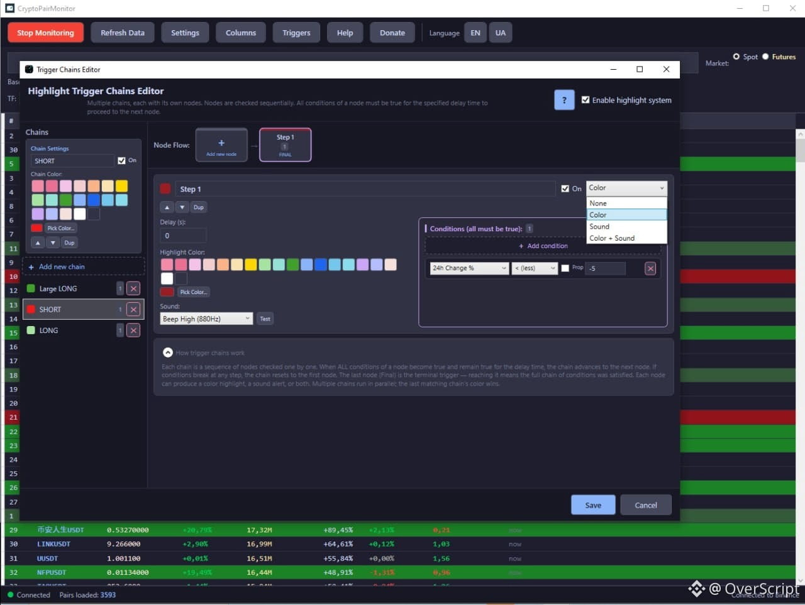Select the Step 1 FINAL node
Image resolution: width=805 pixels, height=605 pixels.
click(285, 145)
